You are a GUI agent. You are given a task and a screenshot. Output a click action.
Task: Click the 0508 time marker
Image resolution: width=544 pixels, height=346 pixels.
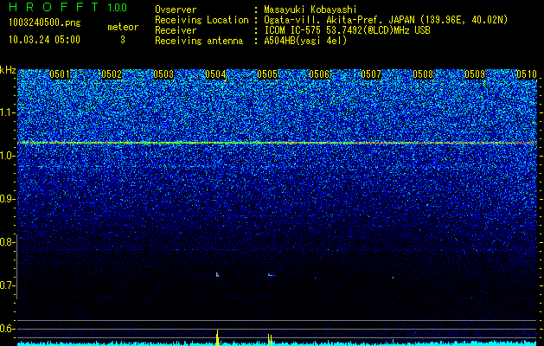tap(423, 74)
